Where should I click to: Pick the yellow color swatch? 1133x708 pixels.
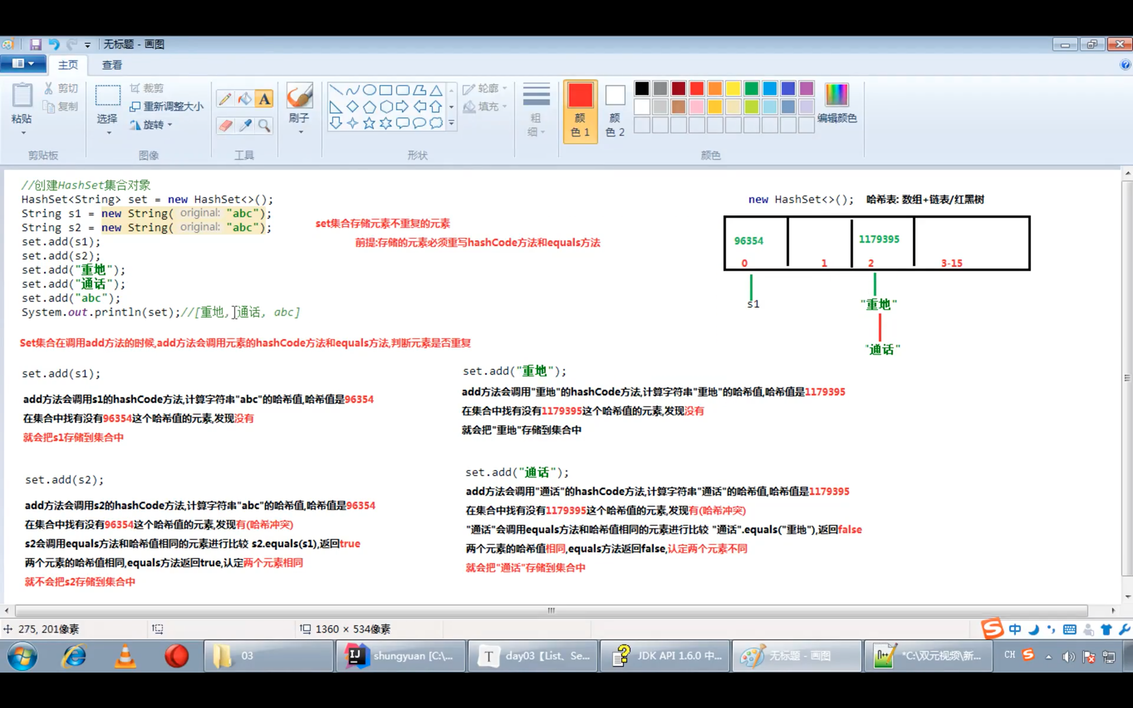733,88
